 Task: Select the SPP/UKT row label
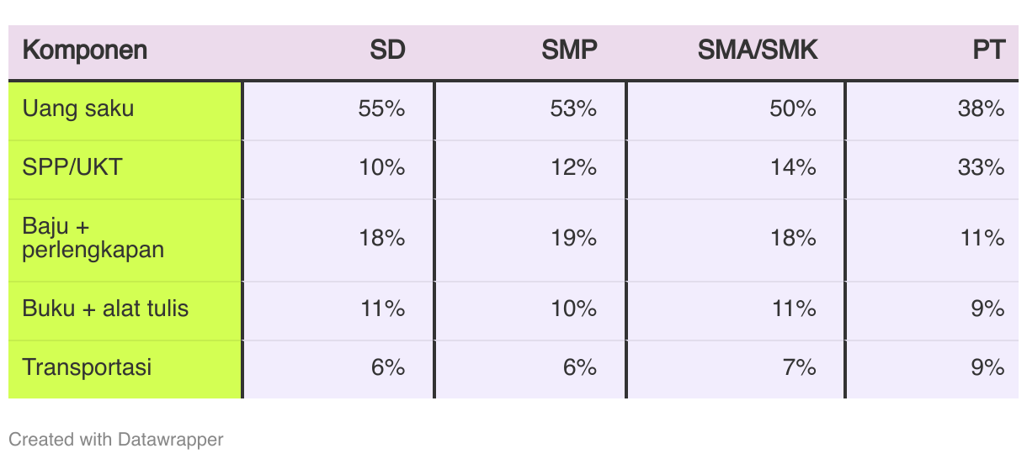72,166
